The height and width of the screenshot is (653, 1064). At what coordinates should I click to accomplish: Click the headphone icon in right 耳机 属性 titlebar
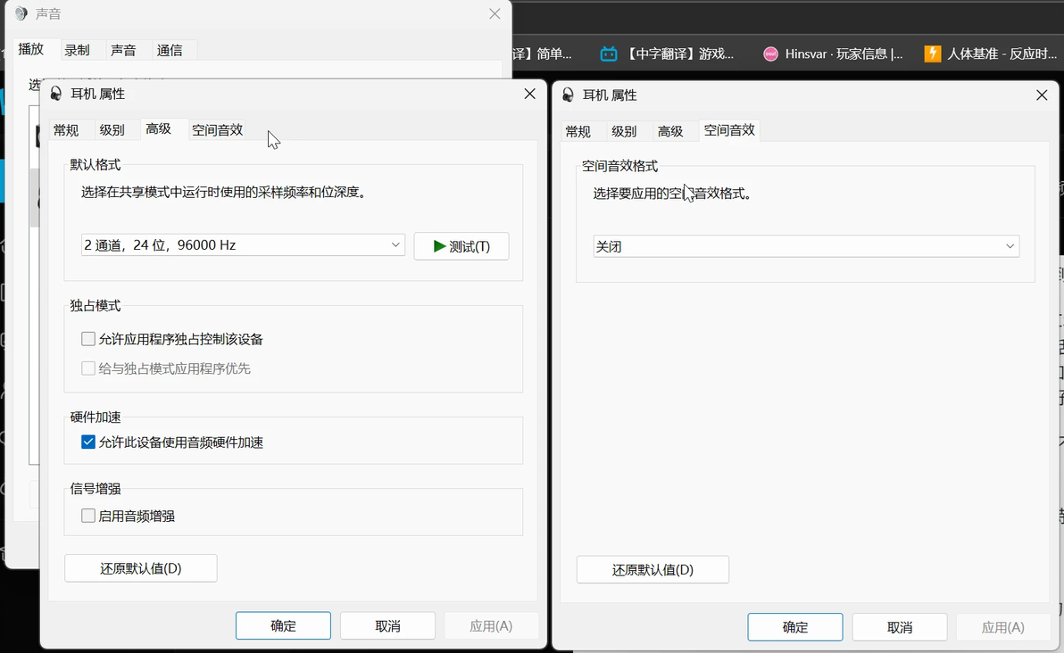point(569,95)
